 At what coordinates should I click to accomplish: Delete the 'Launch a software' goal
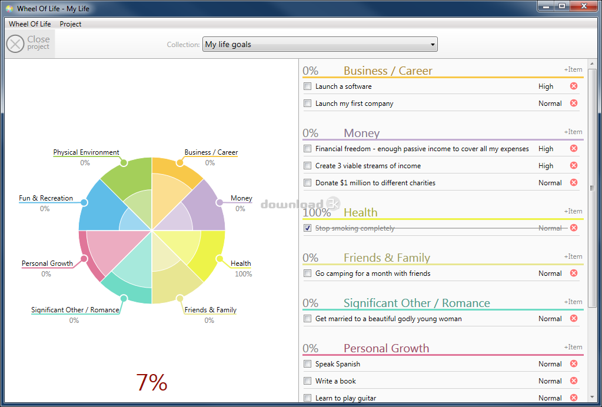pos(574,86)
